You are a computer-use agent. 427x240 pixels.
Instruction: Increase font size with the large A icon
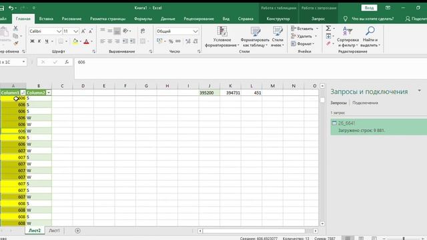[83, 31]
